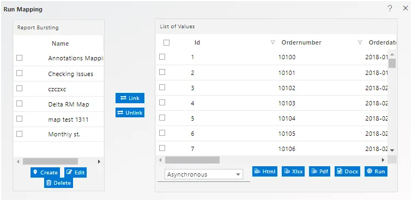This screenshot has width=412, height=201.
Task: Export the report as Pdf
Action: [319, 171]
